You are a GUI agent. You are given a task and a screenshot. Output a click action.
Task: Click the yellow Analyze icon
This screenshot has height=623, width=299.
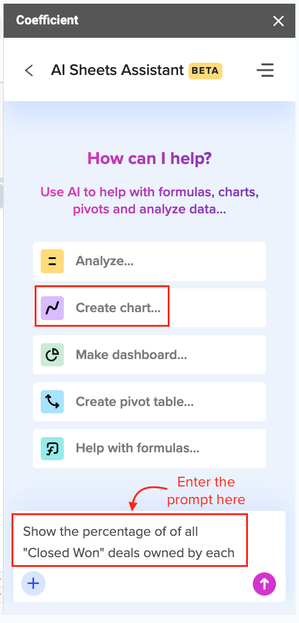click(52, 261)
